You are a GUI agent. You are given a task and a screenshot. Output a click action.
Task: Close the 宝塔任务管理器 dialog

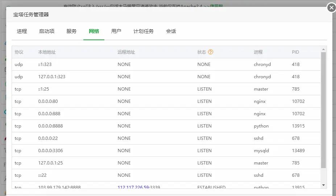pyautogui.click(x=331, y=8)
